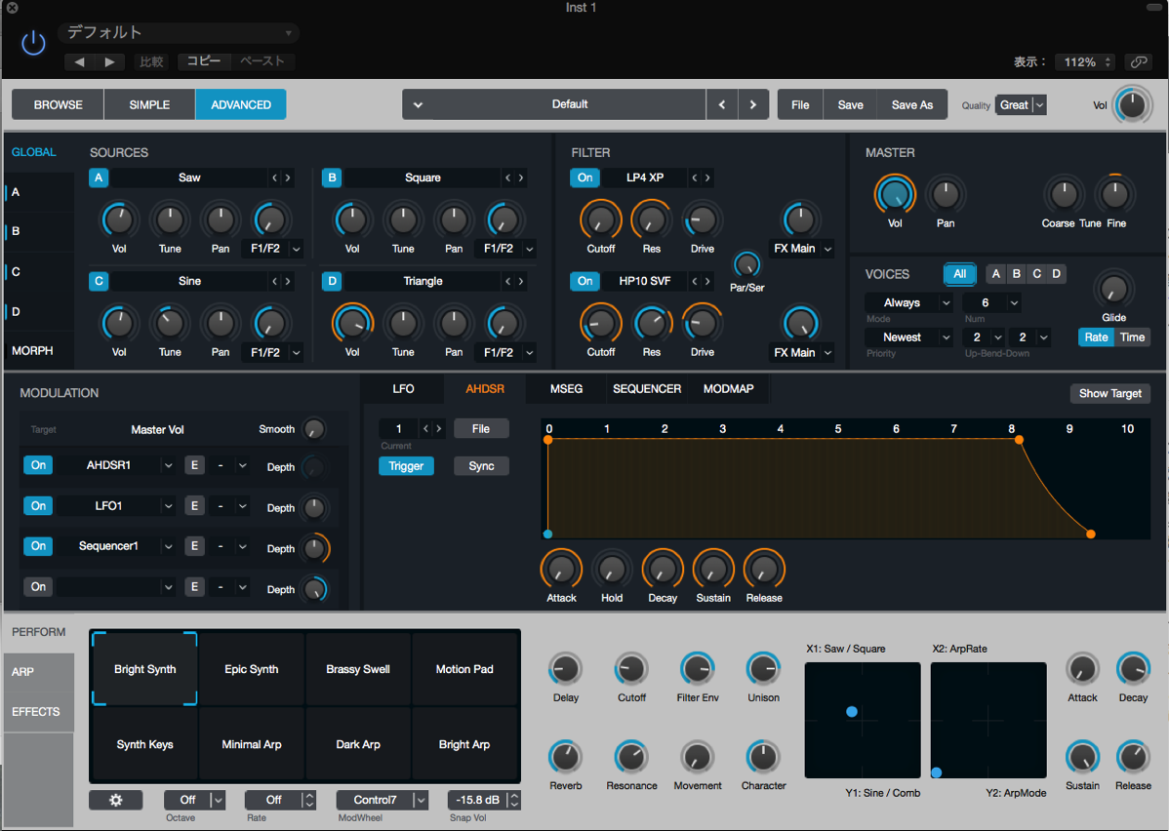
Task: Disable the LFO1 modulation On switch
Action: click(38, 506)
